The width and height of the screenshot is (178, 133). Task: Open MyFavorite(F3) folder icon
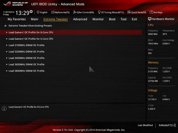coord(53,12)
